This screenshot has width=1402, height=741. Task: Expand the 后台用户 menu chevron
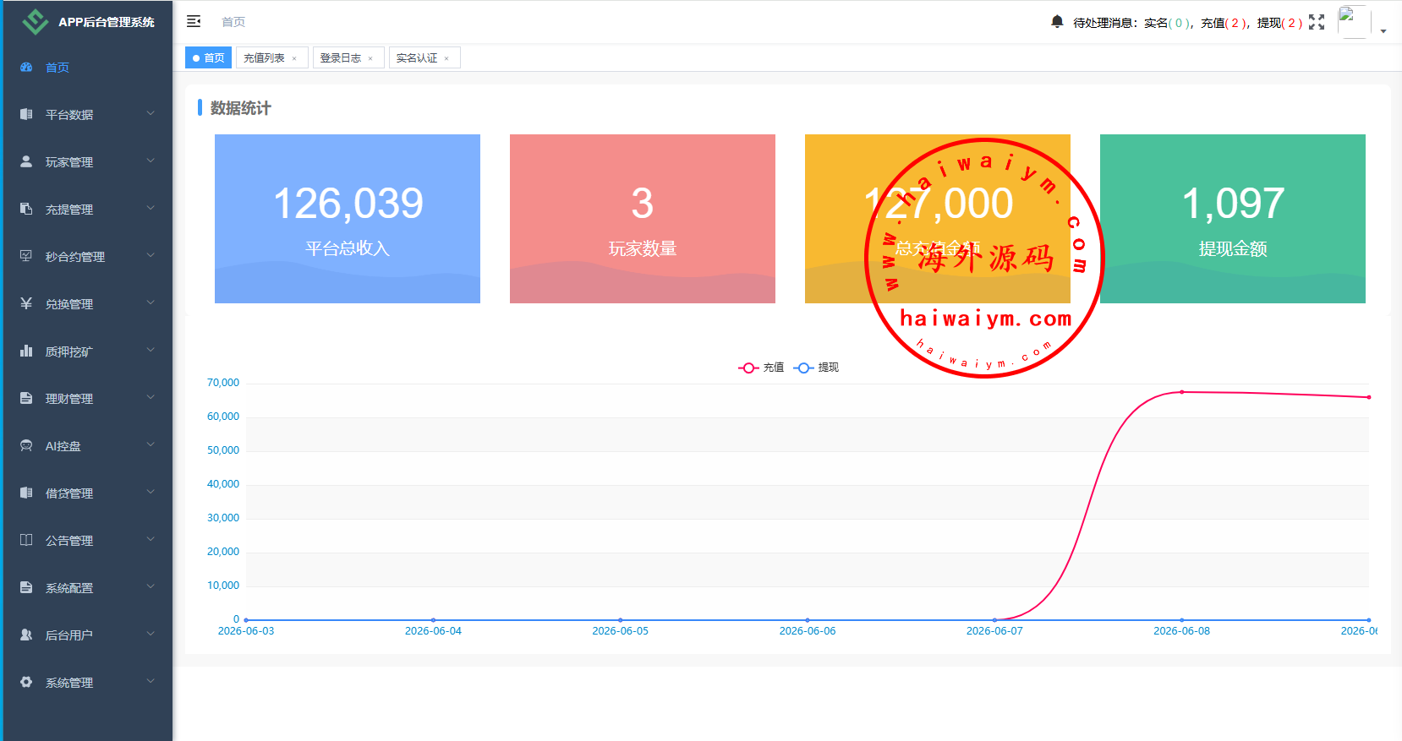click(151, 634)
